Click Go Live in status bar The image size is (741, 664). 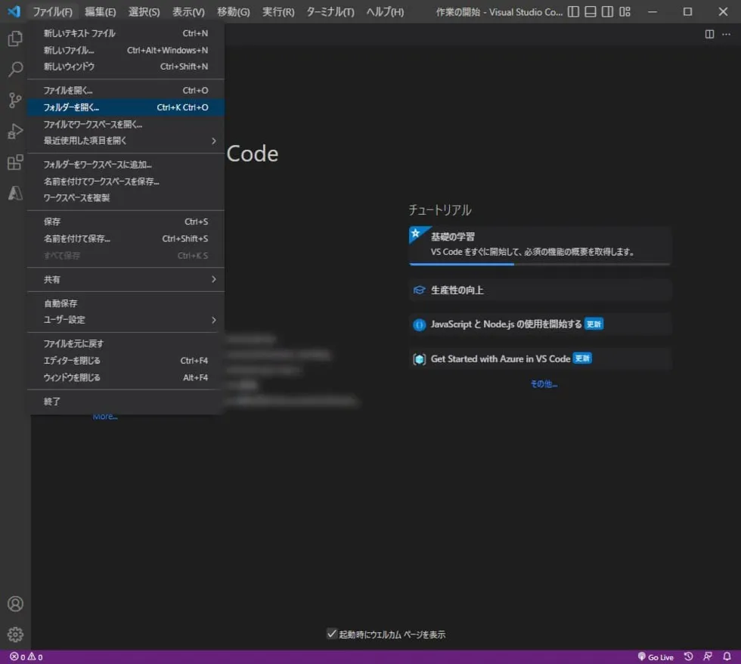coord(656,657)
